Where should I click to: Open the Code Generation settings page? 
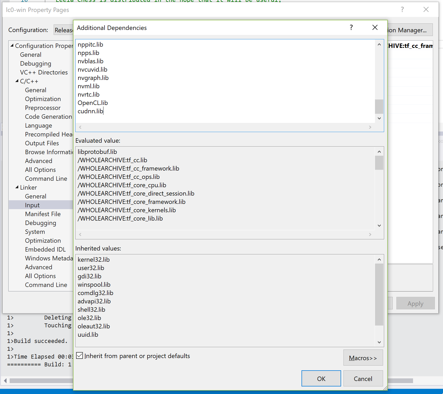click(x=48, y=116)
